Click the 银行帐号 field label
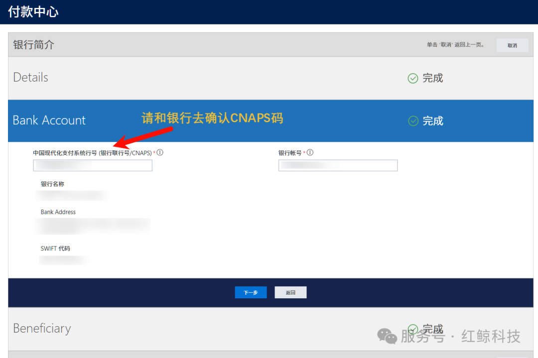This screenshot has height=358, width=538. click(290, 153)
